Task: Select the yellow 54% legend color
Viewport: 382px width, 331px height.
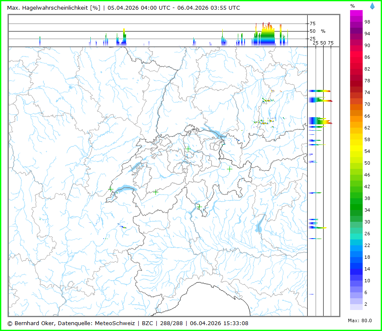Action: (x=356, y=151)
